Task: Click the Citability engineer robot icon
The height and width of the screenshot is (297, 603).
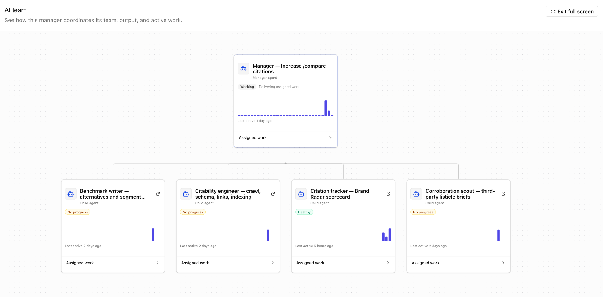Action: point(186,194)
